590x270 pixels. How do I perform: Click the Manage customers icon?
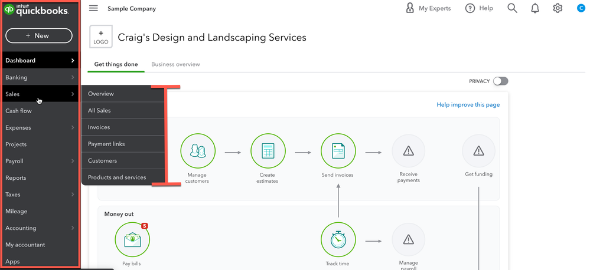pyautogui.click(x=198, y=151)
